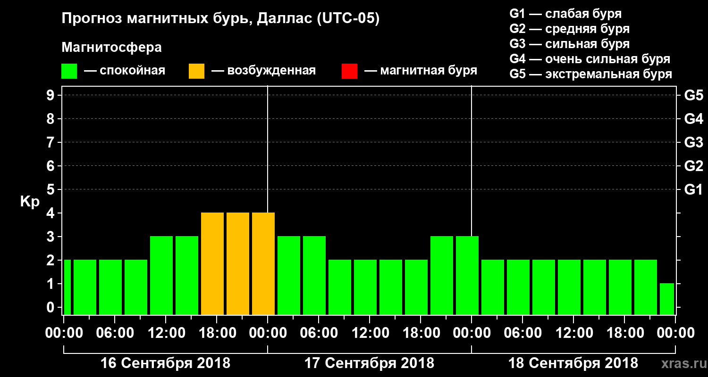Click the '17 Сентября 2018' date label
Screen dimensions: 708x377
click(x=370, y=363)
